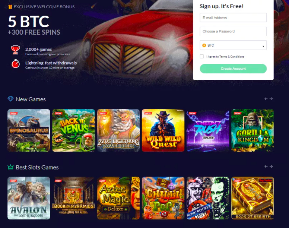Select the Wild Wild Quest game

click(163, 130)
